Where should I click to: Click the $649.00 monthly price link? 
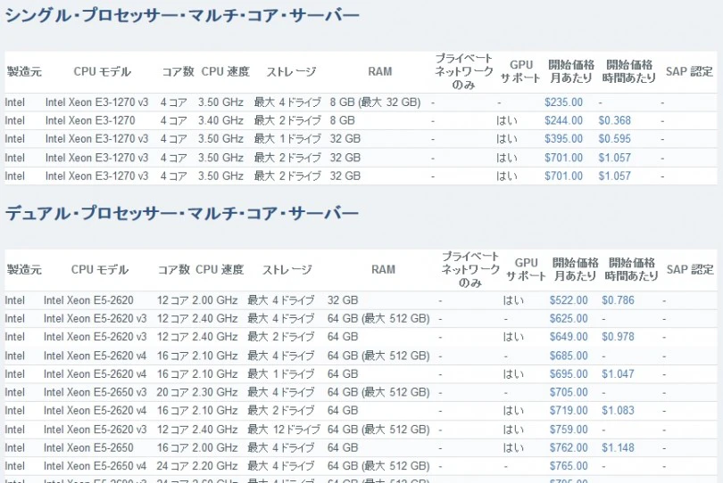click(x=569, y=337)
